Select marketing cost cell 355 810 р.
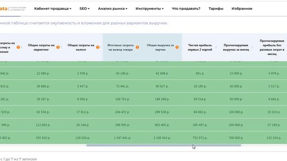This screenshot has height=161, width=287. [x=43, y=138]
